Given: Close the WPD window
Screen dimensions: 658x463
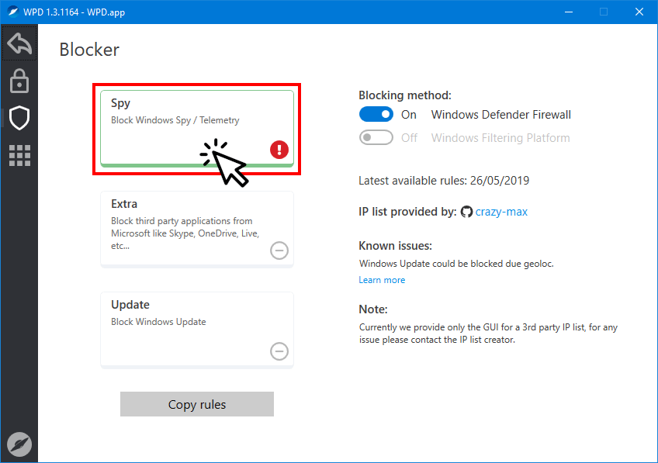Looking at the screenshot, I should [x=639, y=12].
